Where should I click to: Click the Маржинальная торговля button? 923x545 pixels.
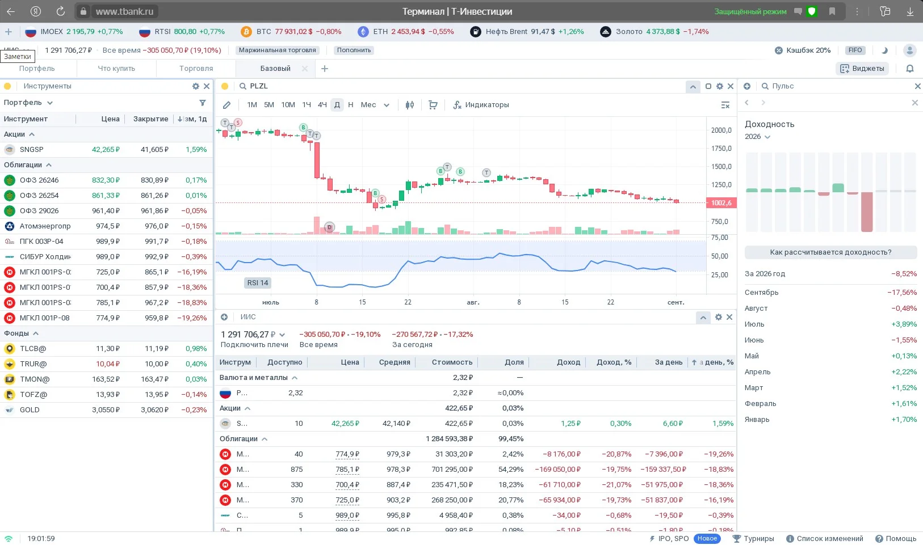pos(278,50)
